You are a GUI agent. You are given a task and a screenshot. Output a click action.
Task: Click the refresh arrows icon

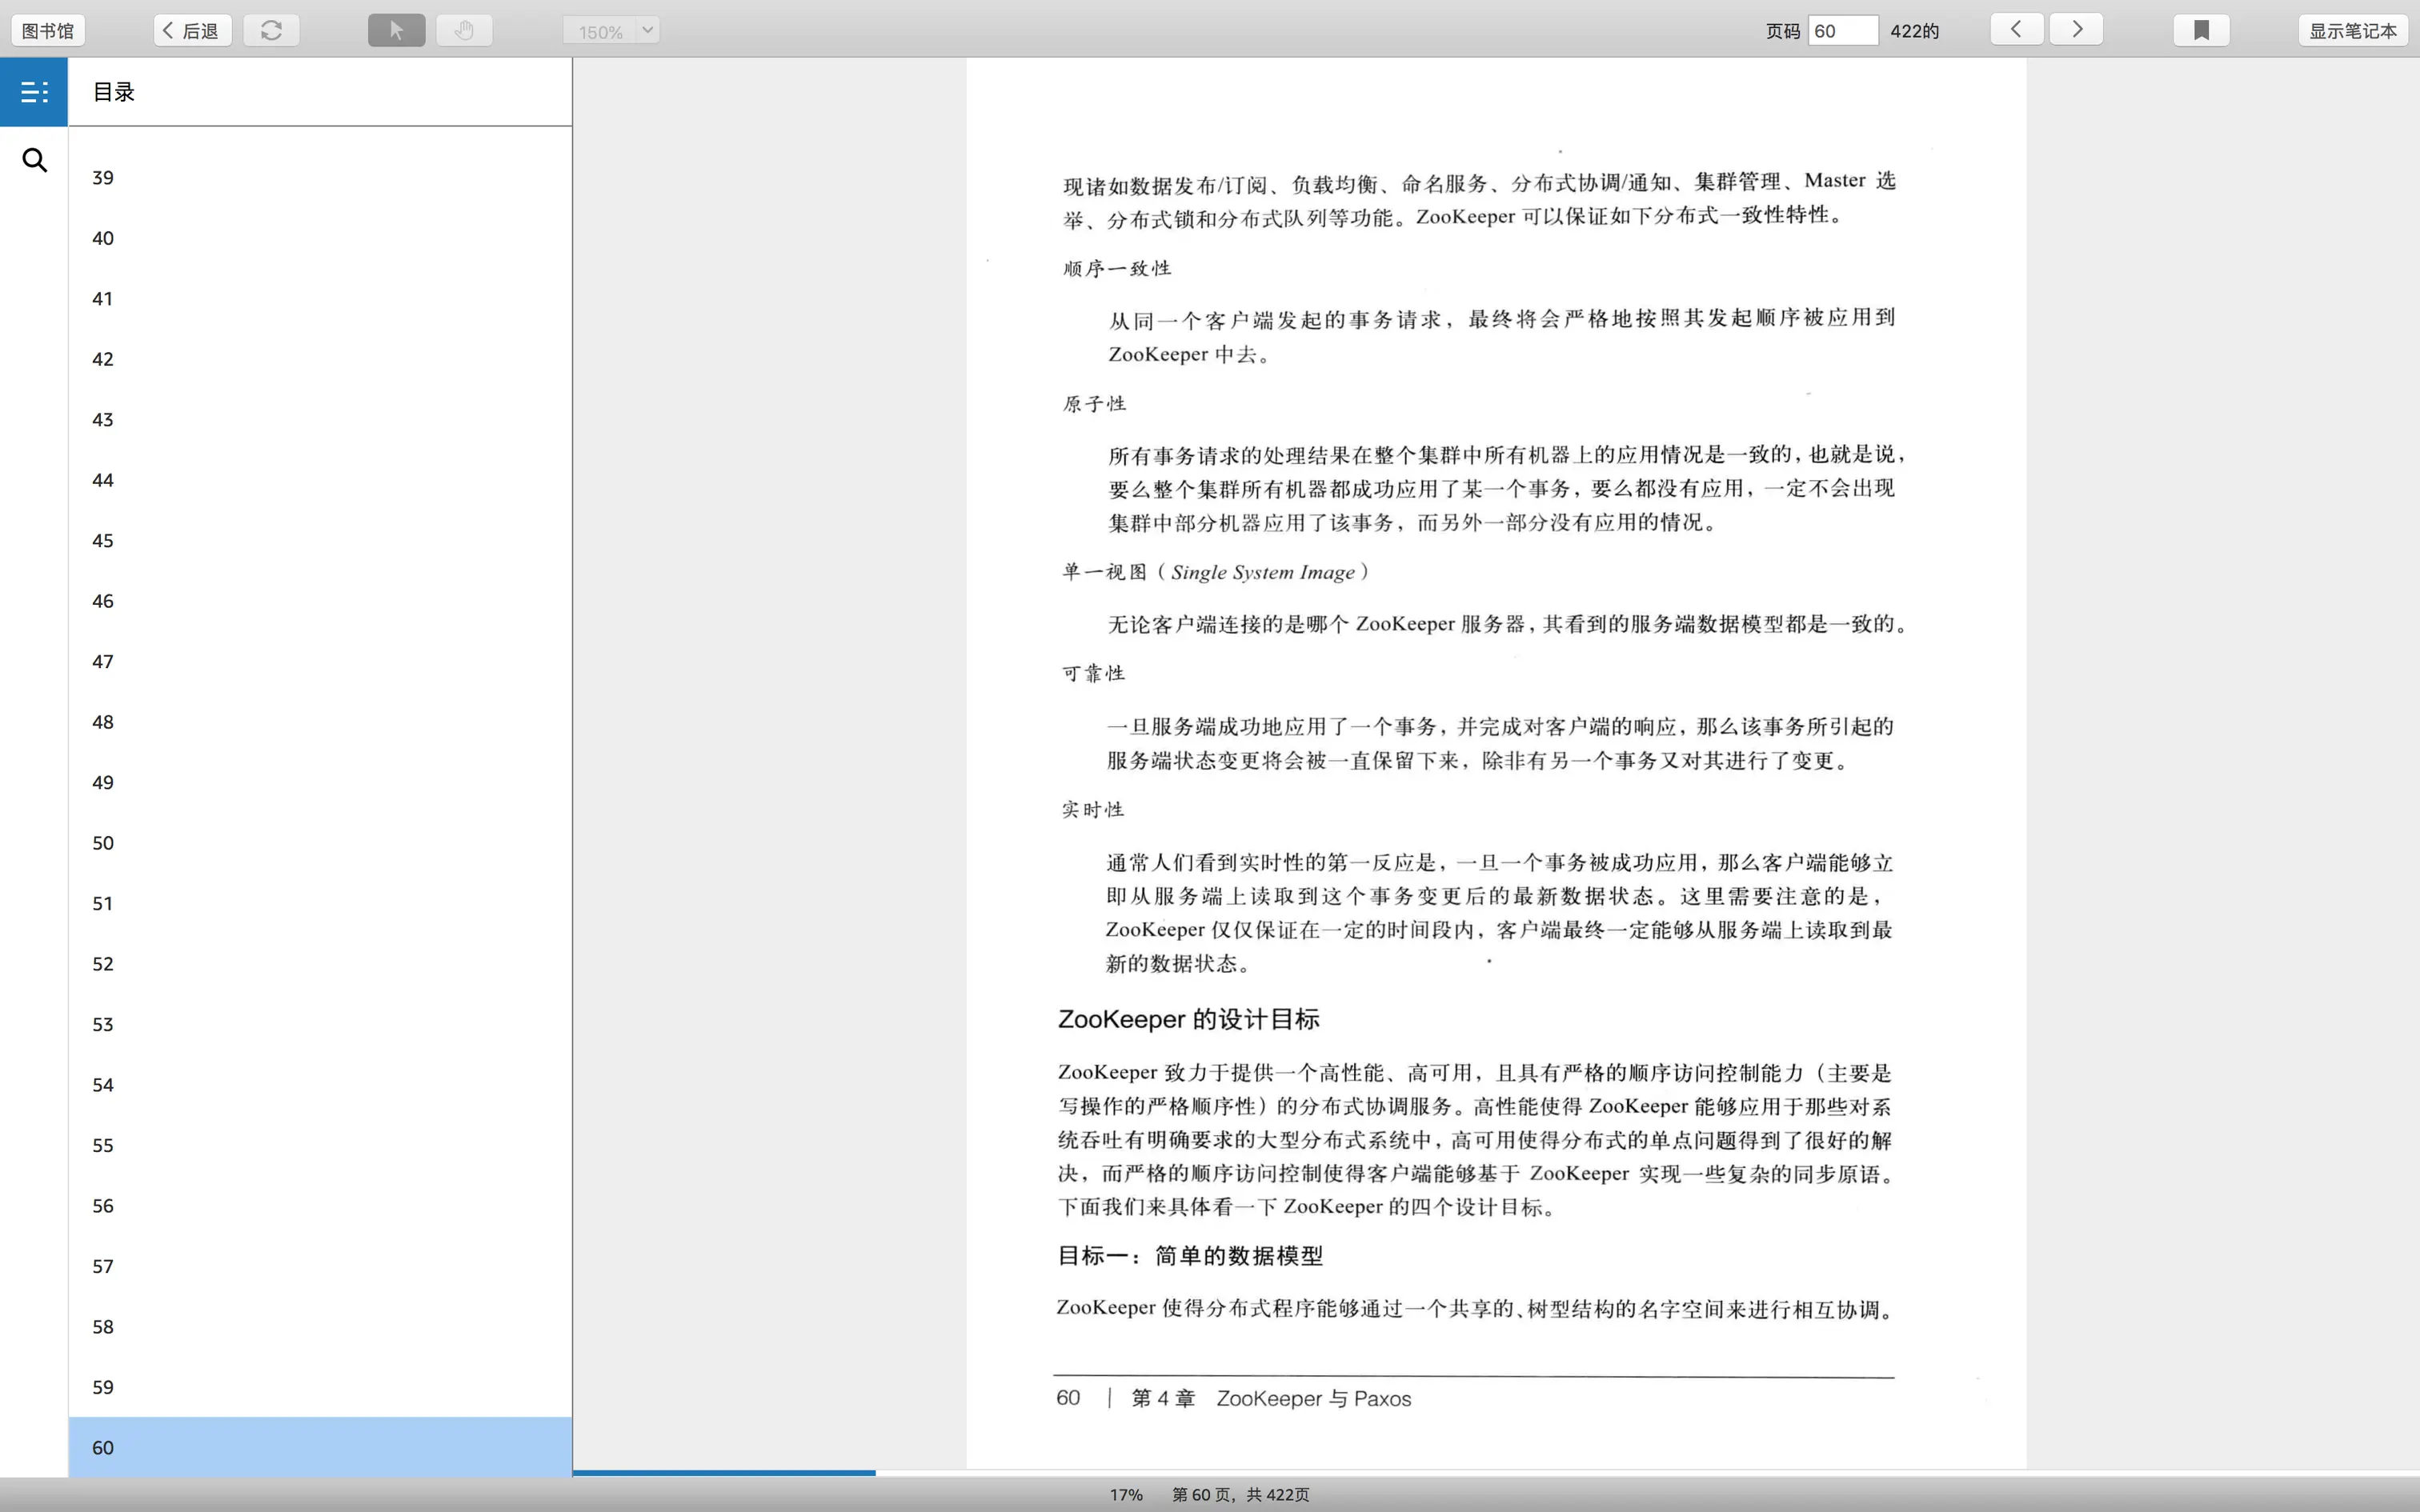(271, 30)
